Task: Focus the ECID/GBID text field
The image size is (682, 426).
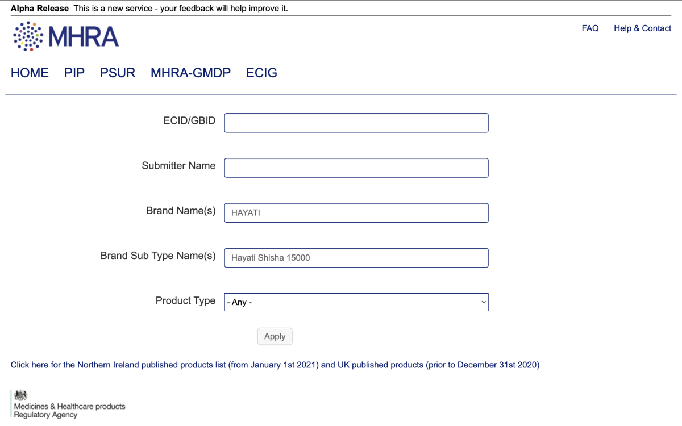Action: (x=356, y=123)
